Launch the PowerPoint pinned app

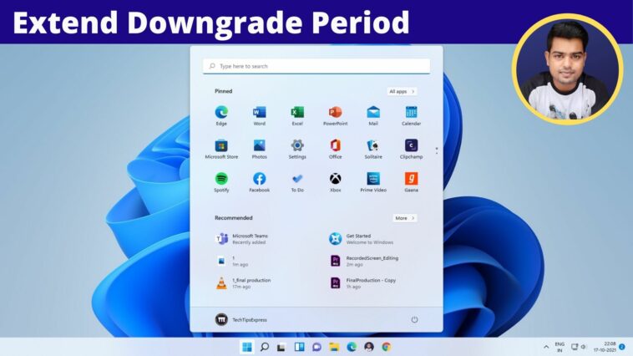tap(335, 113)
